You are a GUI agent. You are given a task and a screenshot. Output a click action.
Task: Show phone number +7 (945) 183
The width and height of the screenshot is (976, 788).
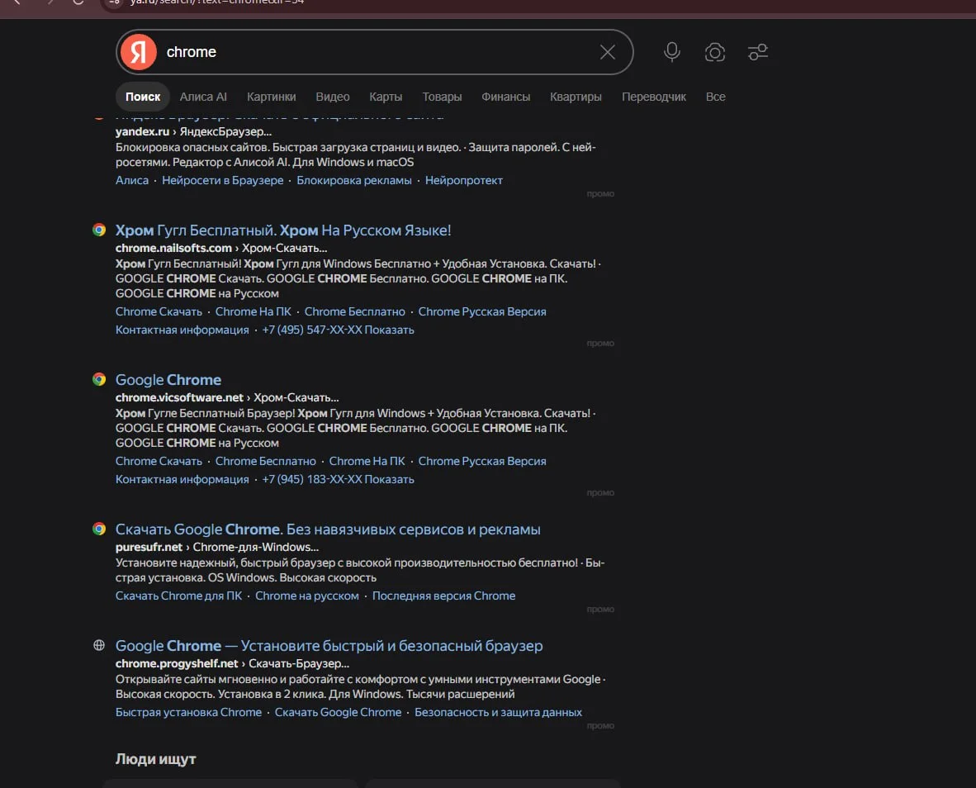[338, 479]
